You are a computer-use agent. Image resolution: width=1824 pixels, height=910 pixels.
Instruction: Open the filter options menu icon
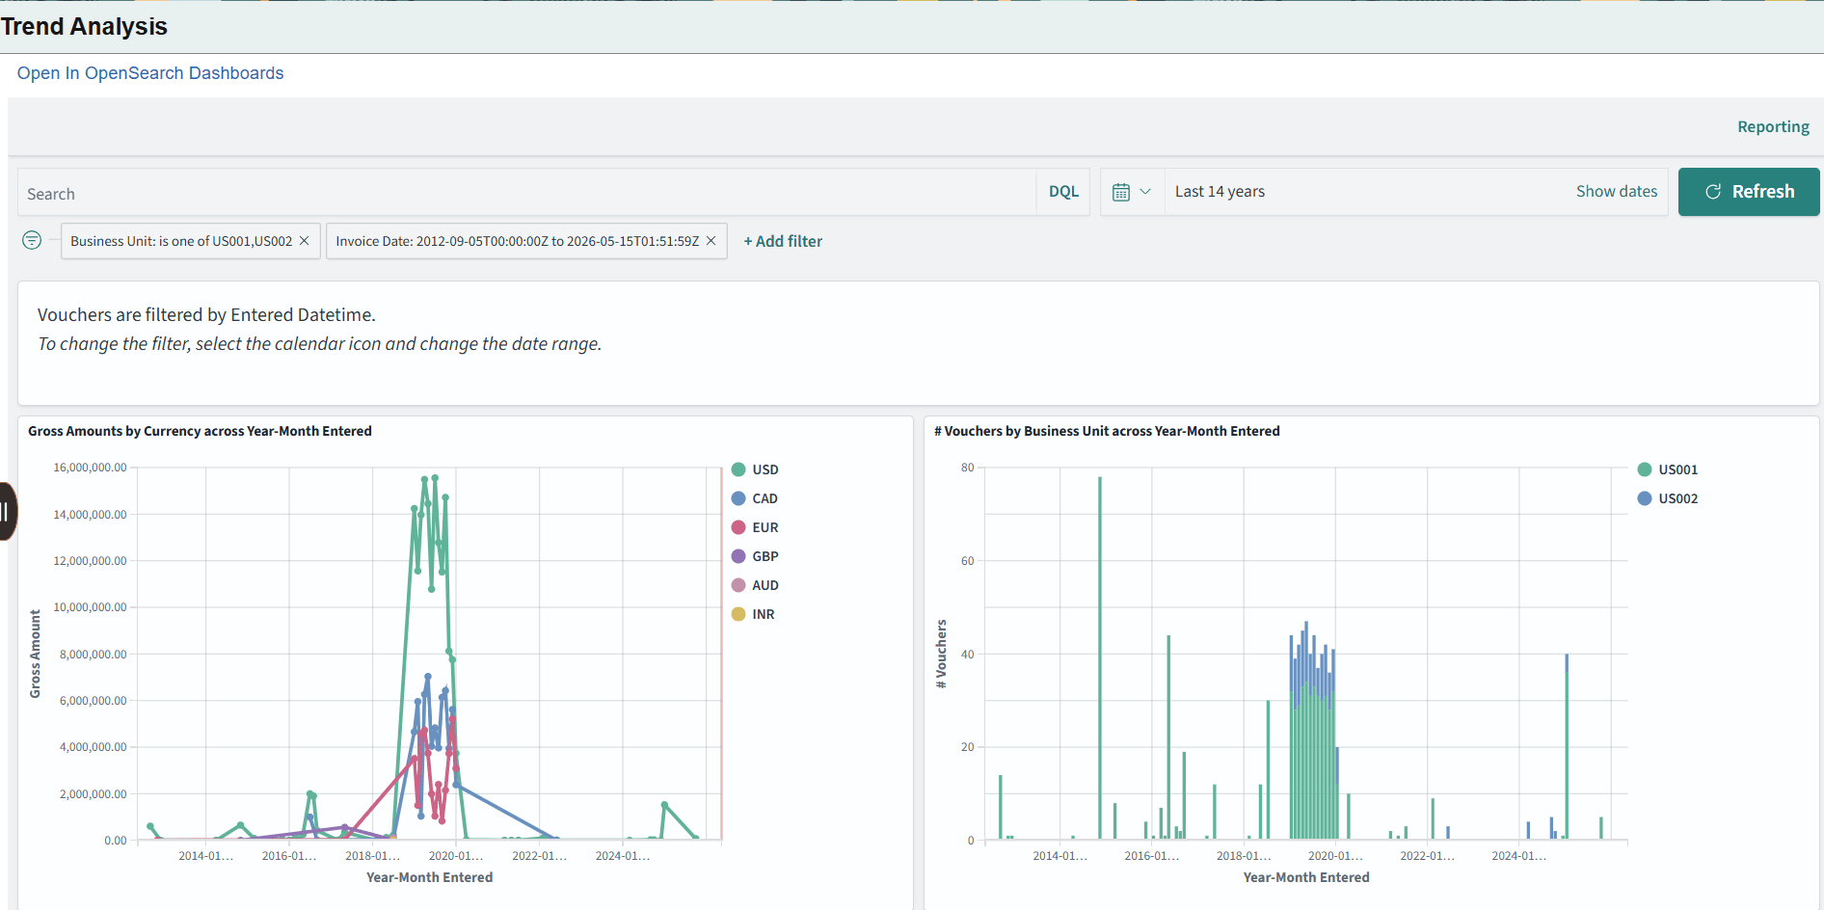click(32, 240)
